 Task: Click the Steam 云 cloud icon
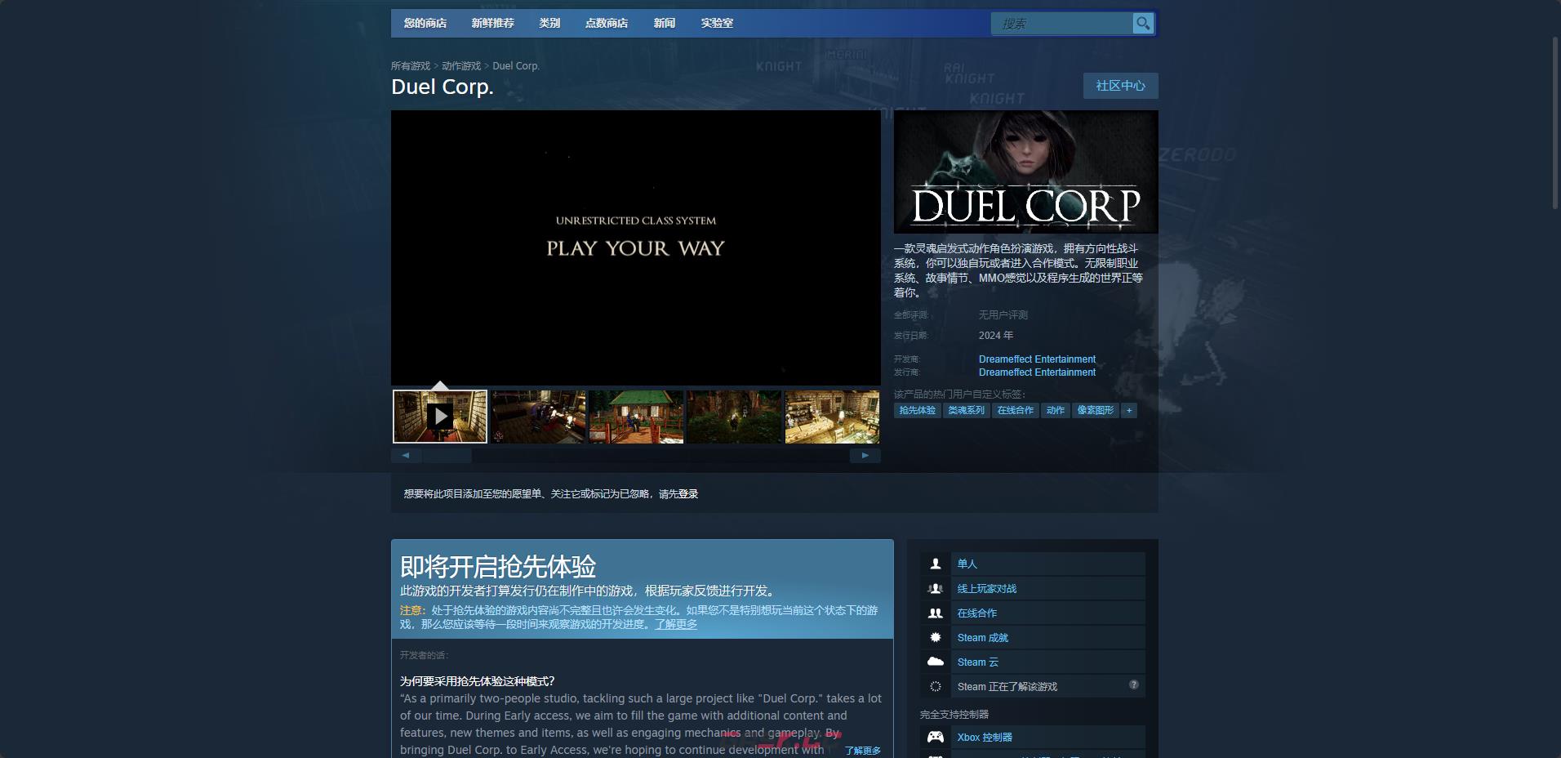[934, 662]
